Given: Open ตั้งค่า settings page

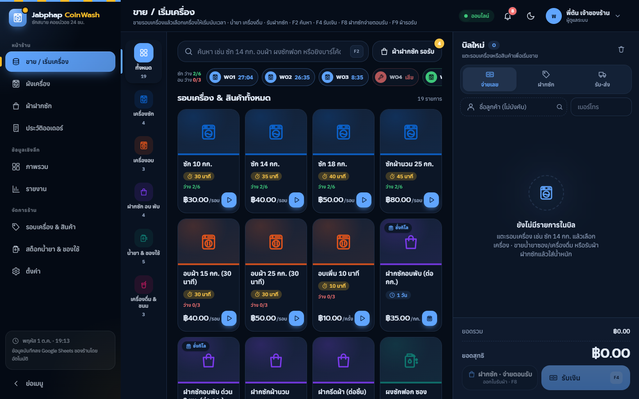Looking at the screenshot, I should click(60, 271).
